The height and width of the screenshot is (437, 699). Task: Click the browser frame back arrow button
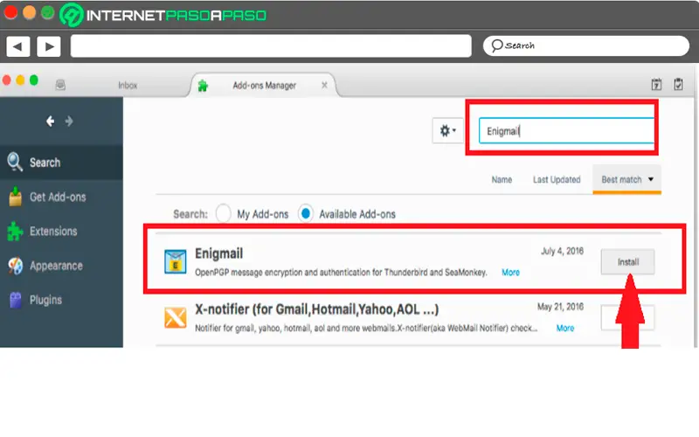17,46
